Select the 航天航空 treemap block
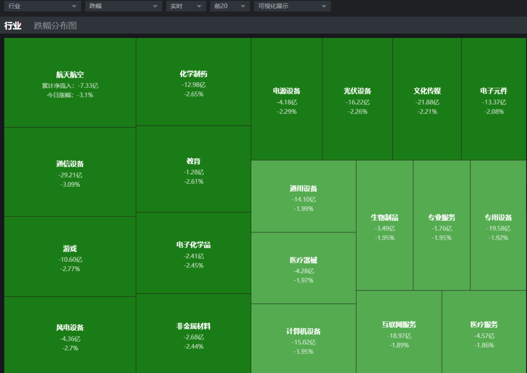 [x=70, y=83]
